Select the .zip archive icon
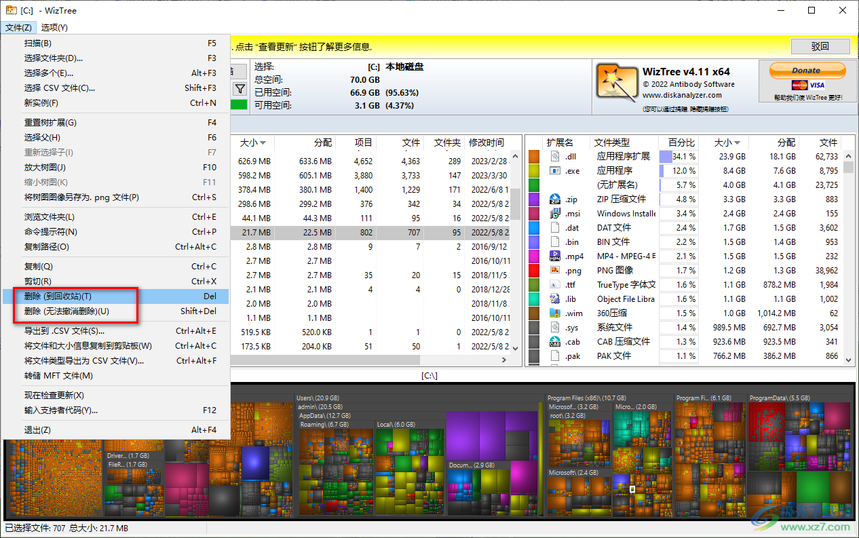Image resolution: width=859 pixels, height=538 pixels. click(555, 199)
